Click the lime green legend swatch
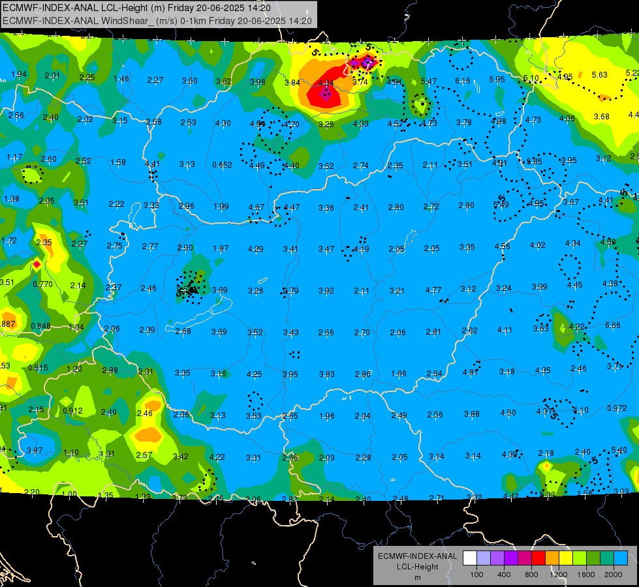The image size is (639, 587). (580, 558)
